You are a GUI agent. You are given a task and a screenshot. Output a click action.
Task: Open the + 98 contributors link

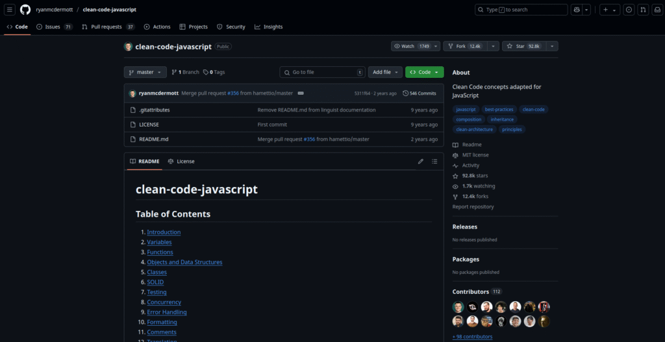pos(473,337)
